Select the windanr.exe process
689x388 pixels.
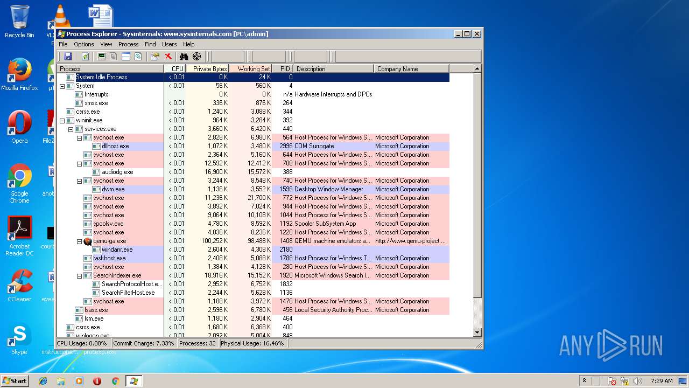(x=253, y=250)
